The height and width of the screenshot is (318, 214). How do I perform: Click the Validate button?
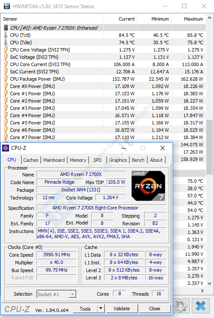point(122,309)
